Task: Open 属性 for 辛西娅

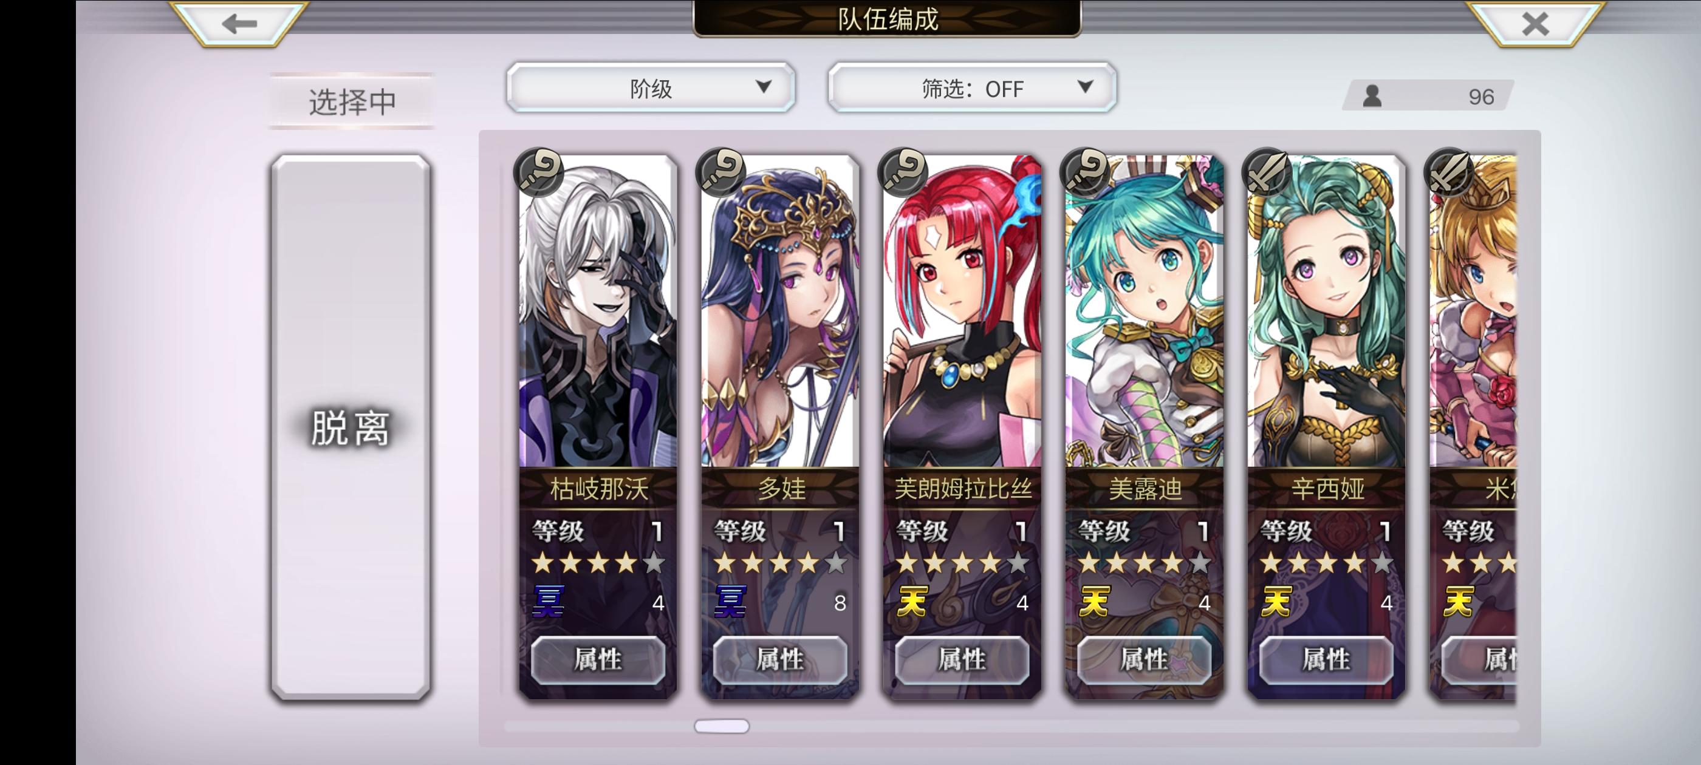Action: point(1326,659)
